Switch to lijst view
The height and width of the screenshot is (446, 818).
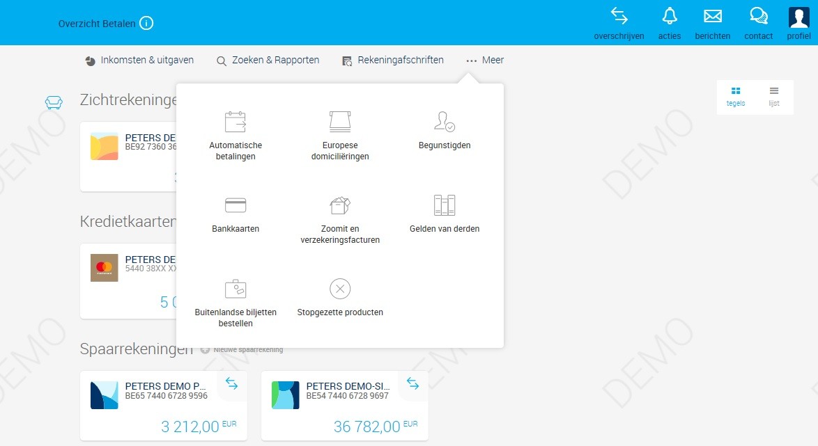coord(773,96)
